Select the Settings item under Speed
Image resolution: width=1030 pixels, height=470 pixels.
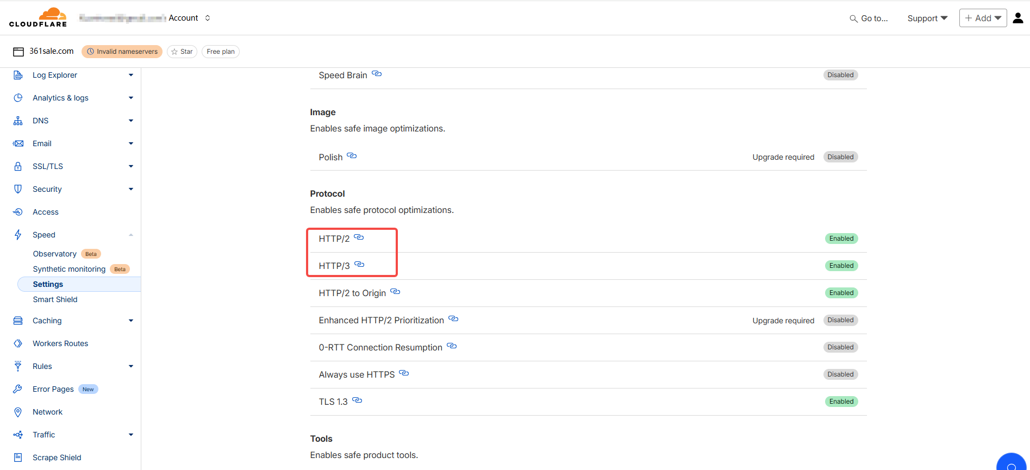click(x=79, y=284)
